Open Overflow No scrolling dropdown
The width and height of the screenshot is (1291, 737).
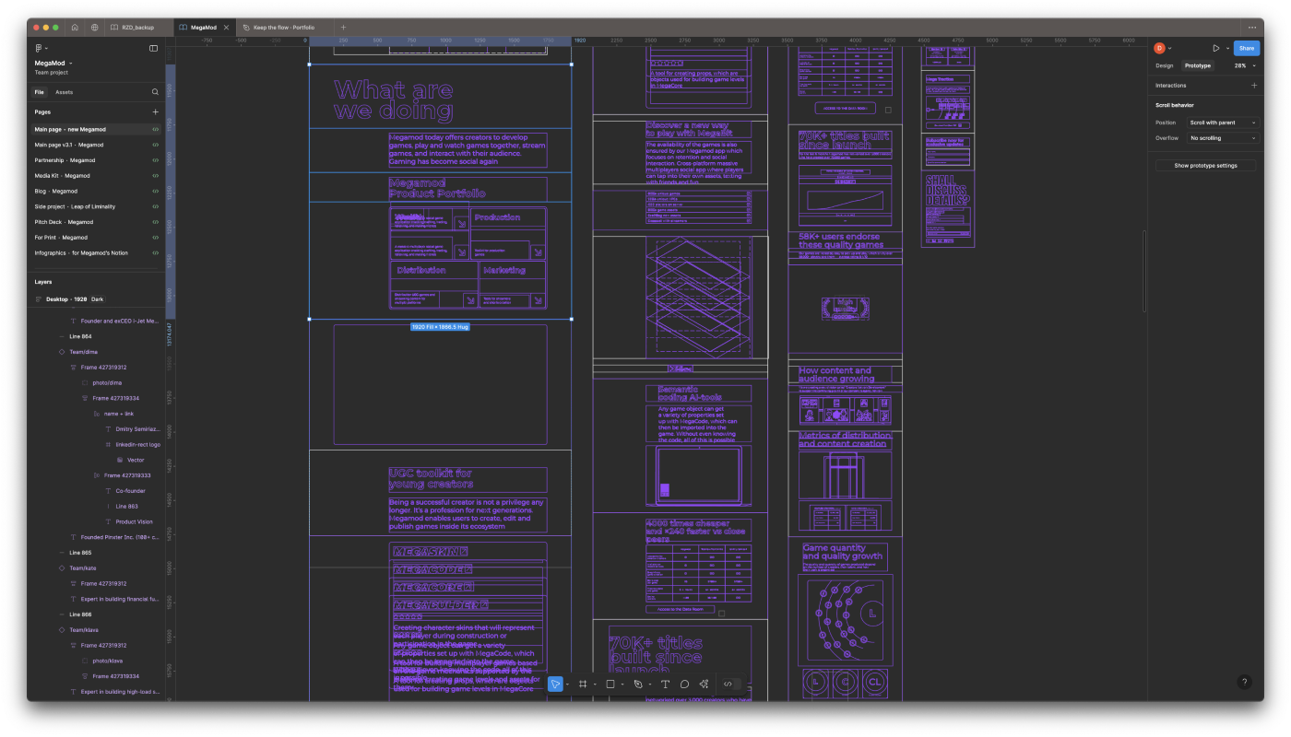tap(1222, 138)
